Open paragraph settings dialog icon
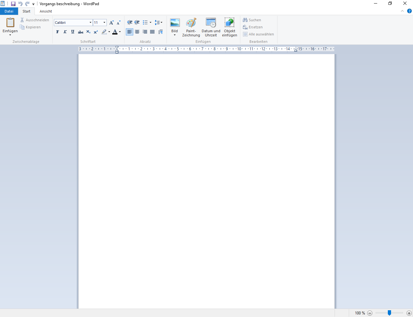413x317 pixels. coord(160,32)
